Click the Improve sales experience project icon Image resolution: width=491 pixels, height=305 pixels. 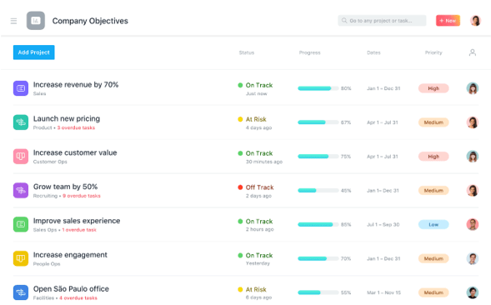21,224
